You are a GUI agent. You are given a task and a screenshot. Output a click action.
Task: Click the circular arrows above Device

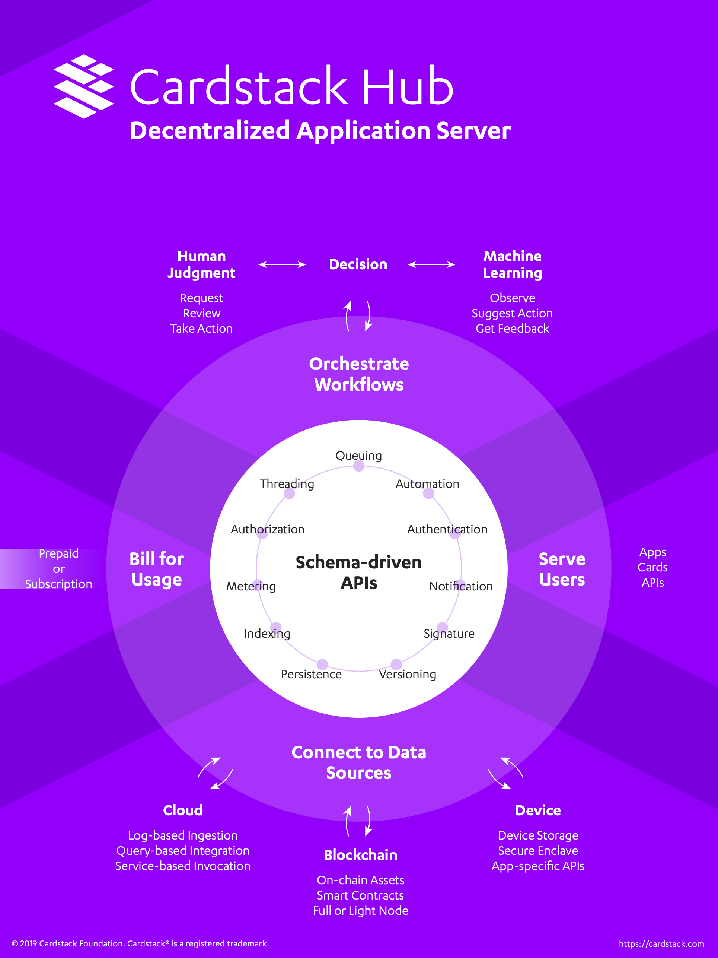[505, 774]
